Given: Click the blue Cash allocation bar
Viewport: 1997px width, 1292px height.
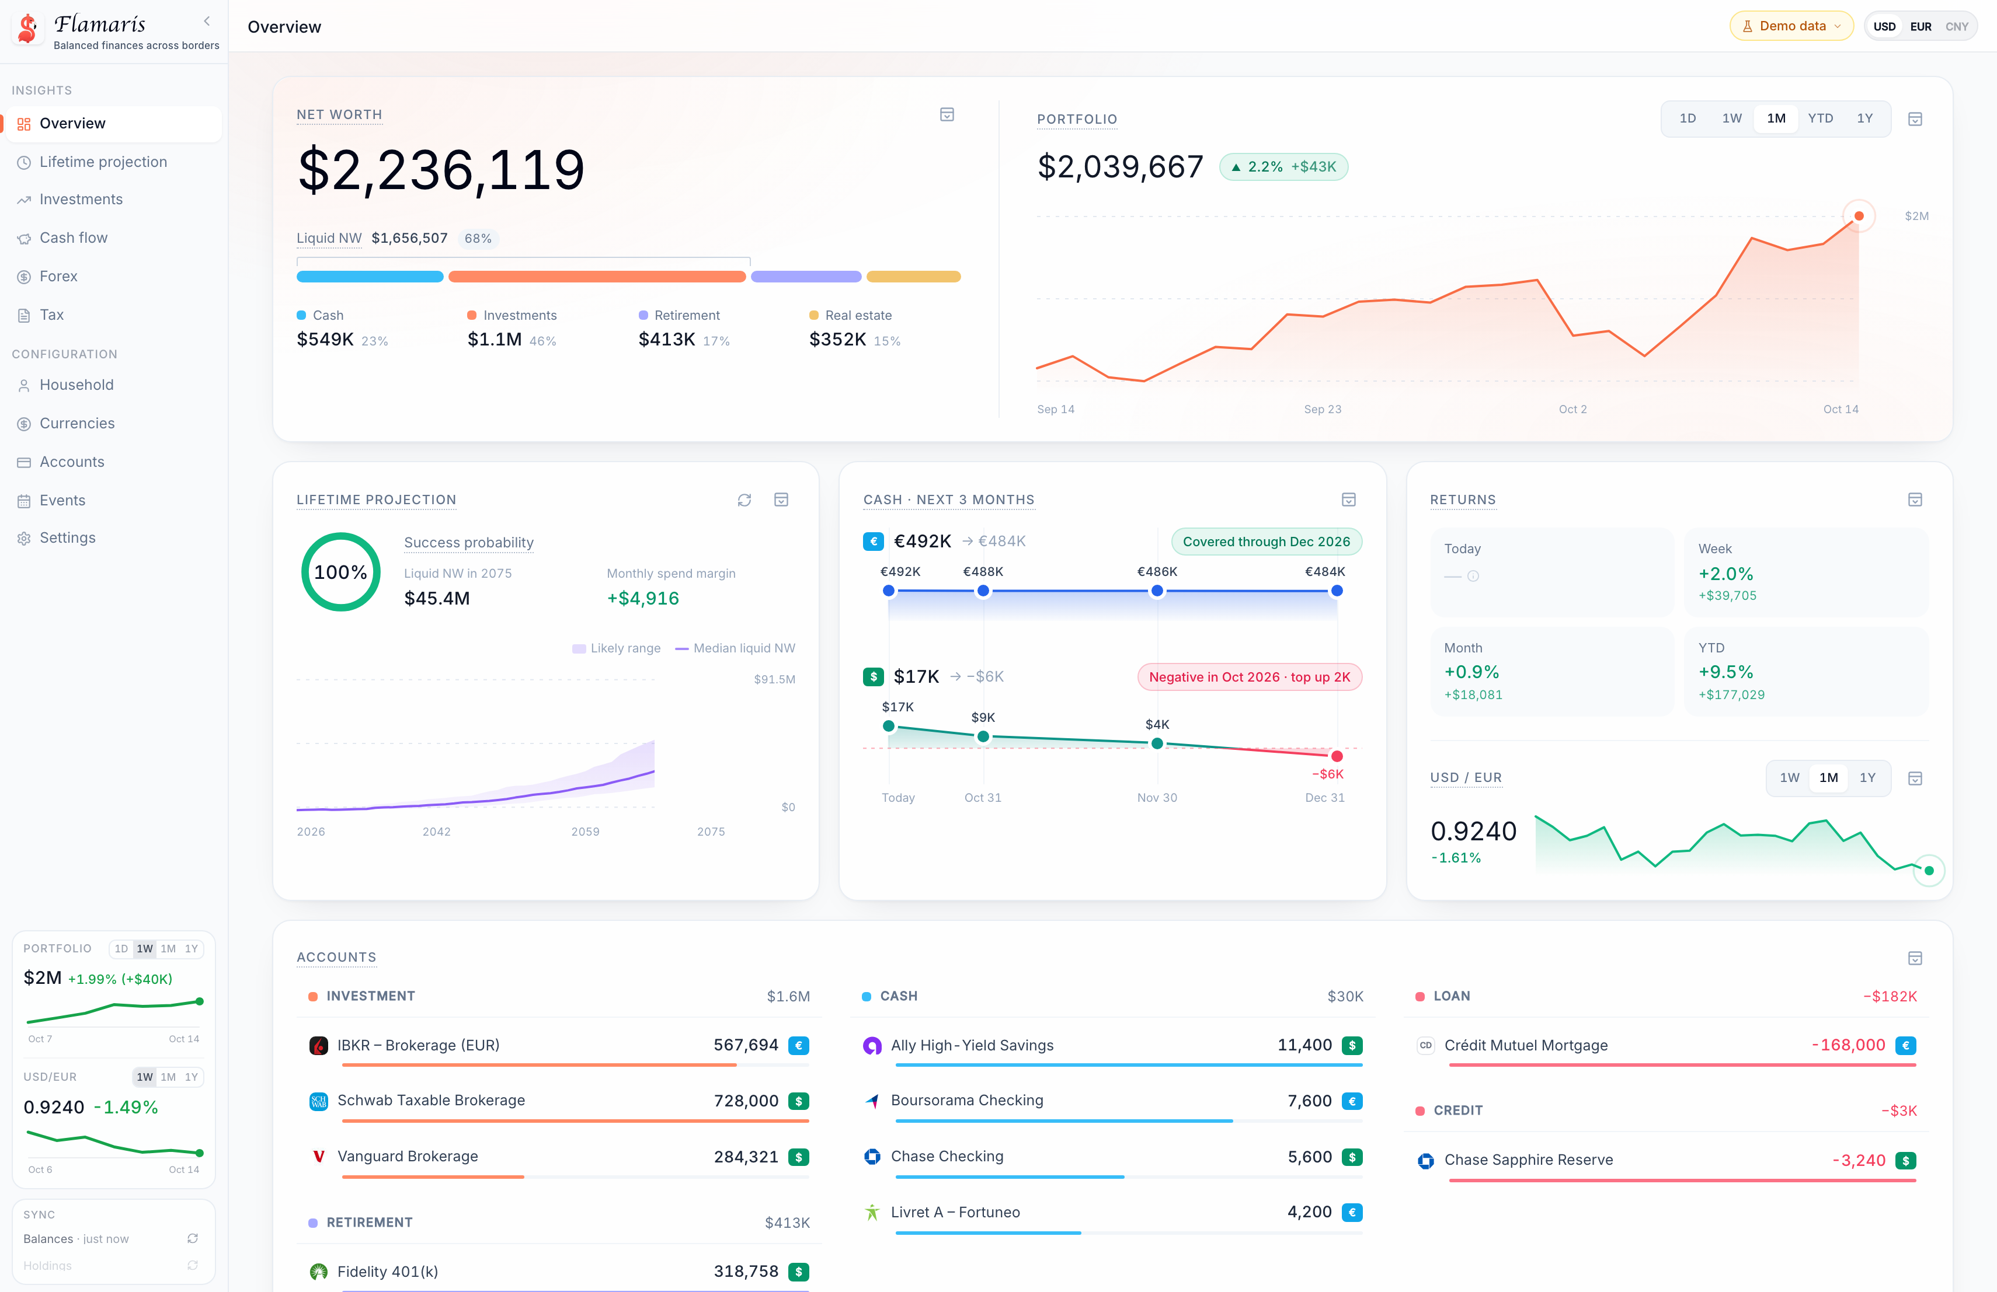Looking at the screenshot, I should tap(370, 277).
